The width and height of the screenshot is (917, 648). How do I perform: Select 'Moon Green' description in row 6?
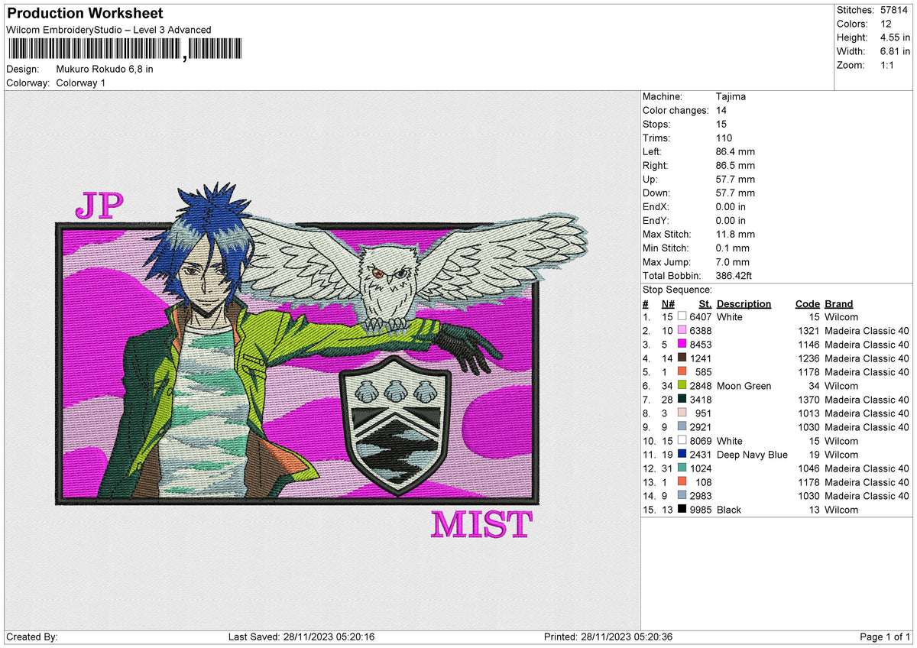pyautogui.click(x=744, y=386)
